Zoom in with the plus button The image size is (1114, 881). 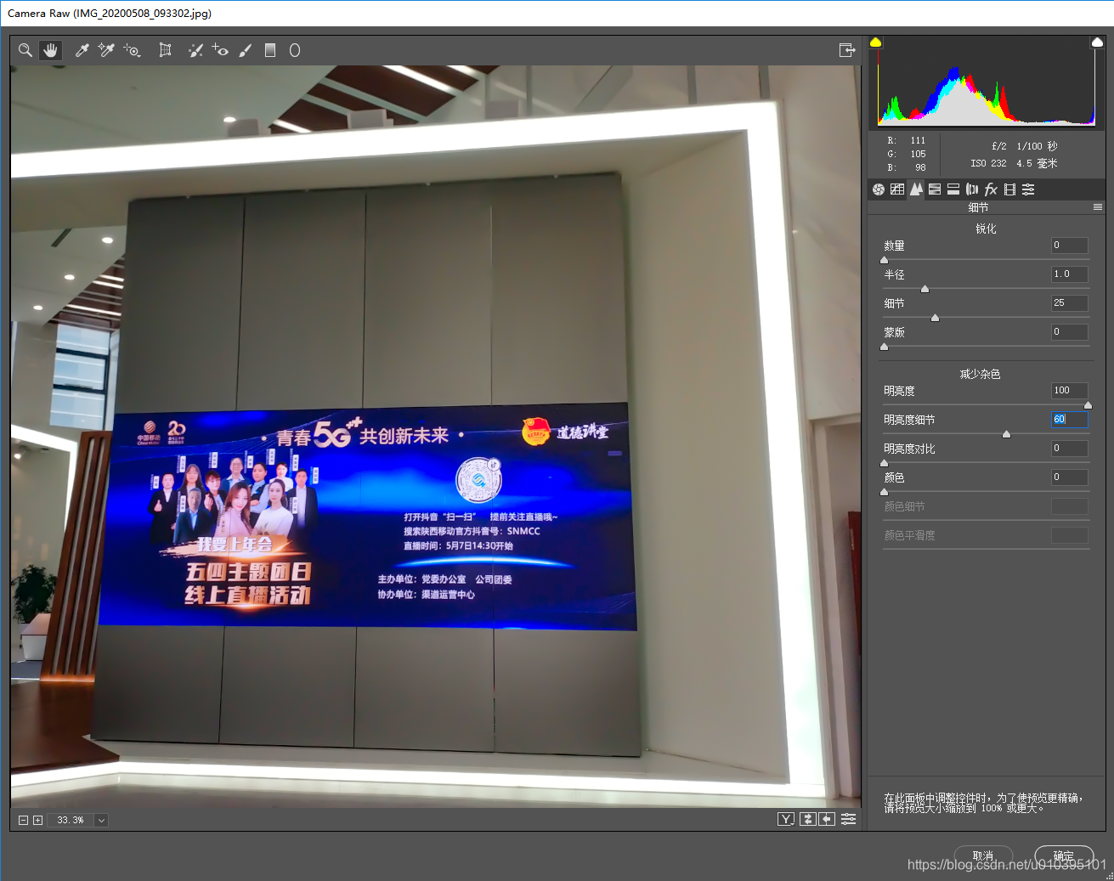tap(37, 821)
